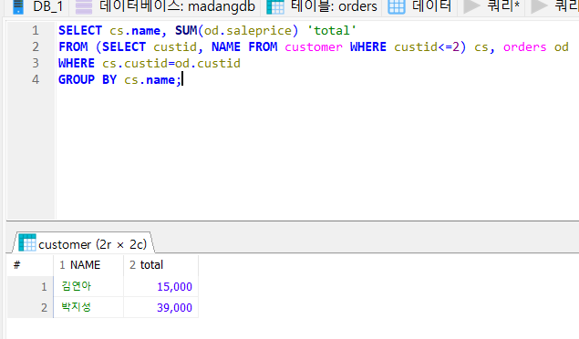Click the database icon beside madangdb
579x339 pixels.
[84, 6]
